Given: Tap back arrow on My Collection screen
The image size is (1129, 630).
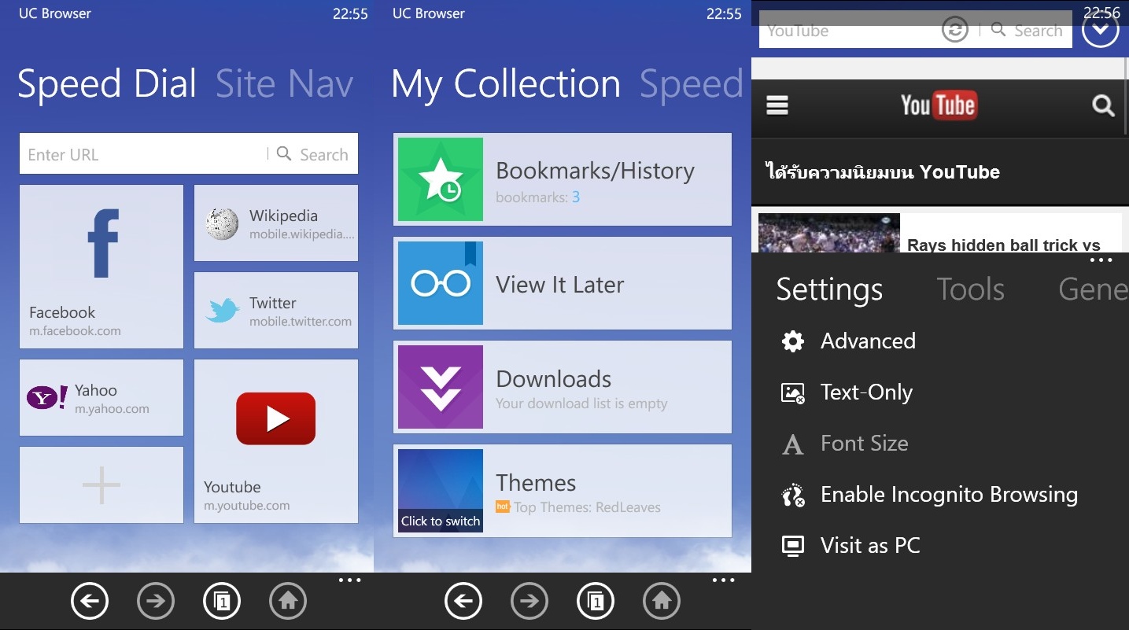Looking at the screenshot, I should tap(463, 602).
